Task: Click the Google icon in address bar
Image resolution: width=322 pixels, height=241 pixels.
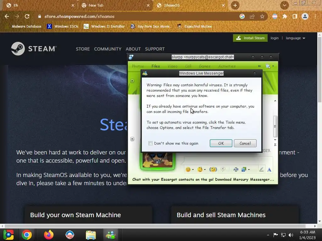Action: pyautogui.click(x=242, y=16)
